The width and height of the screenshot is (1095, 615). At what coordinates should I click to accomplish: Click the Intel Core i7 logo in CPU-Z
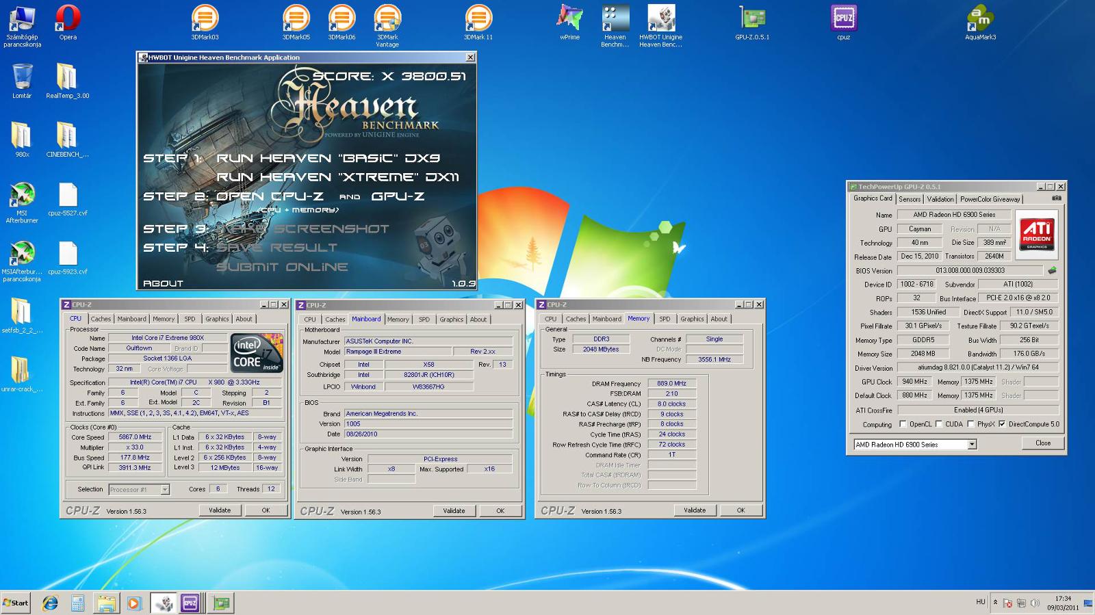pyautogui.click(x=257, y=353)
